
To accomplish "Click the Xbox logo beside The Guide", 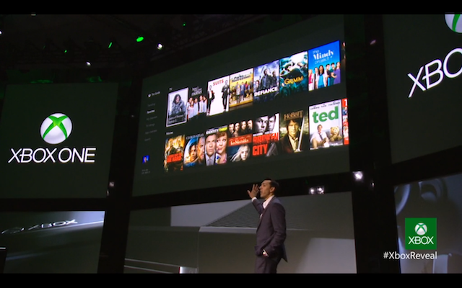I will click(149, 95).
